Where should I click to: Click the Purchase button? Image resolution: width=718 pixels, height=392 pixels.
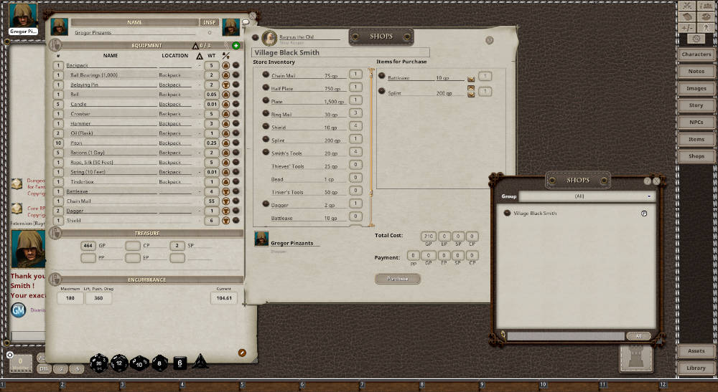[398, 278]
